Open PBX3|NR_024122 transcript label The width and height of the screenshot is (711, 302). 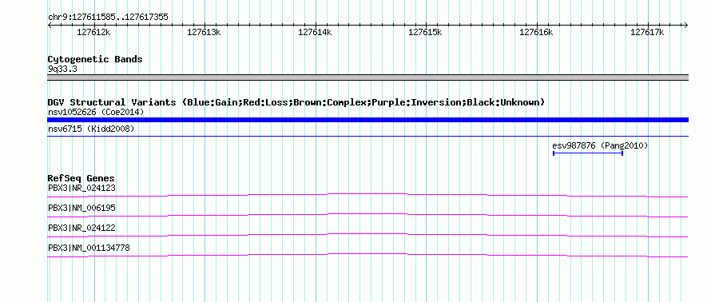(x=81, y=228)
